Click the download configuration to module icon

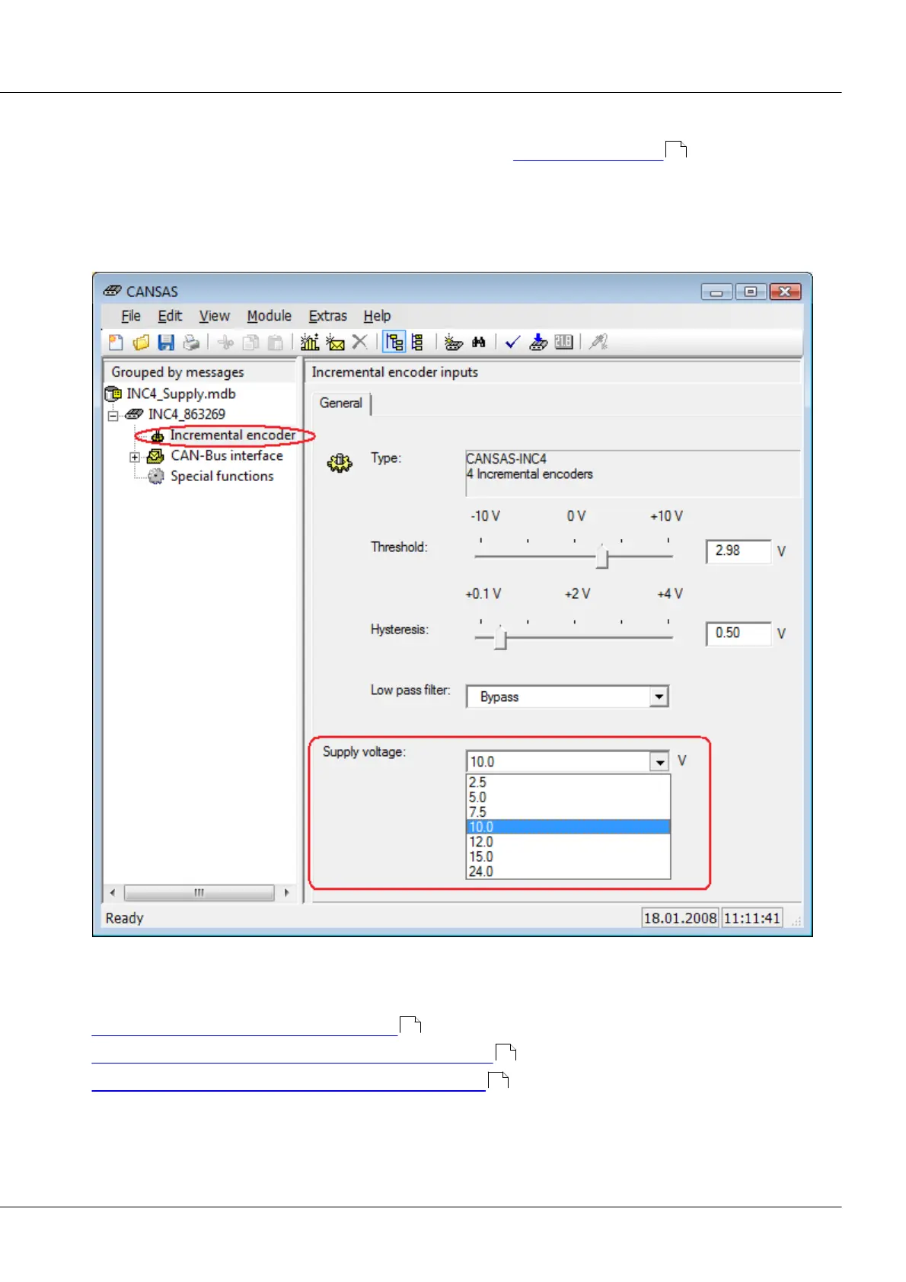(x=538, y=343)
